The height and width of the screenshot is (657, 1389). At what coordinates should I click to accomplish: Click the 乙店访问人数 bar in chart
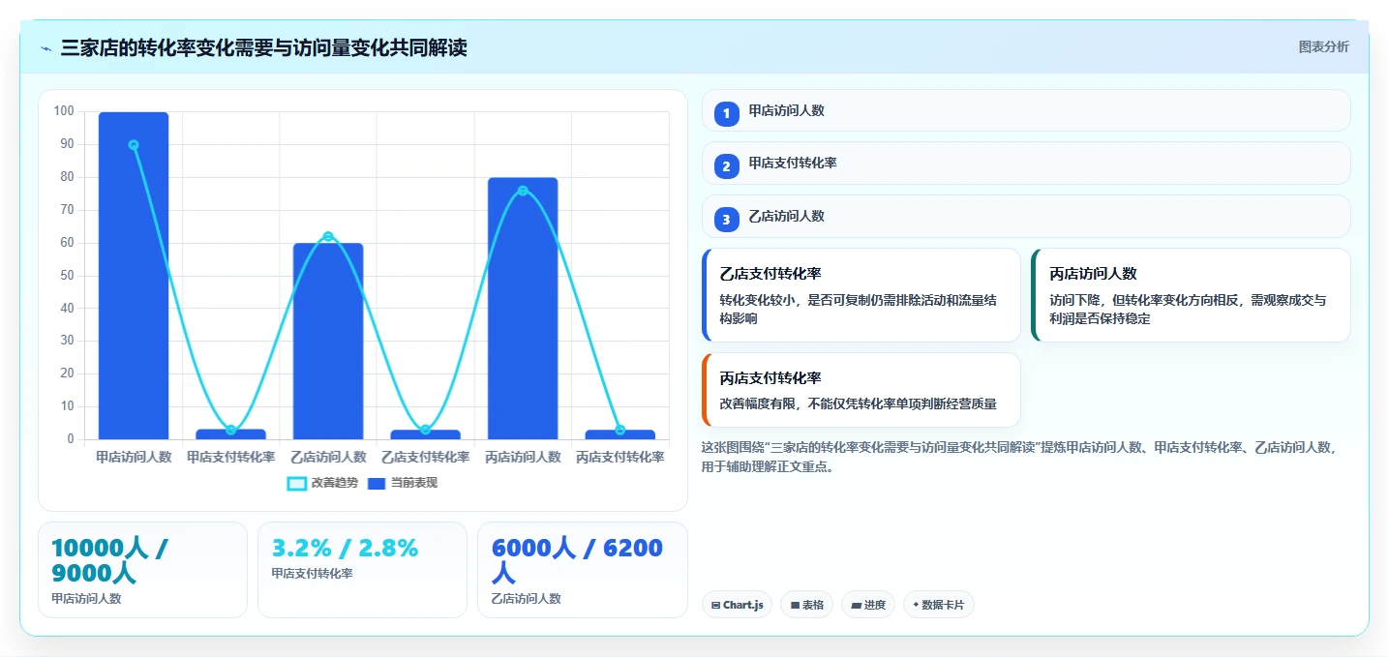tap(328, 342)
